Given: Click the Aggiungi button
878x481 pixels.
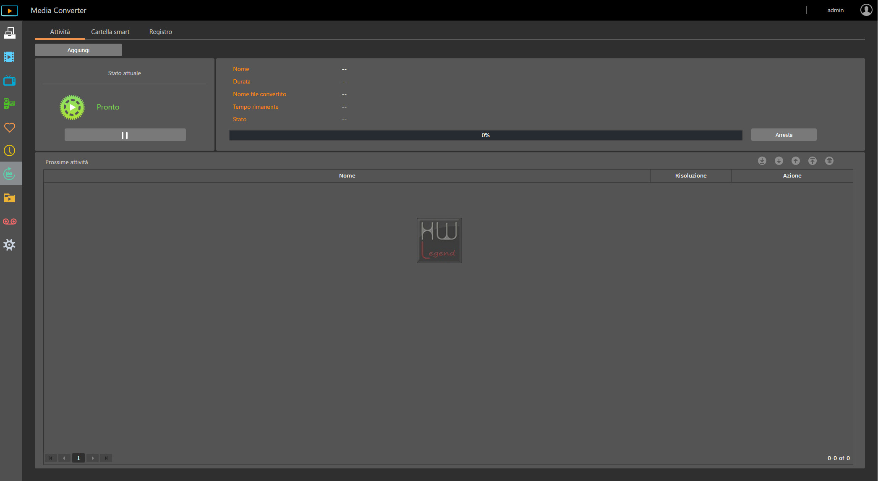Looking at the screenshot, I should [78, 50].
